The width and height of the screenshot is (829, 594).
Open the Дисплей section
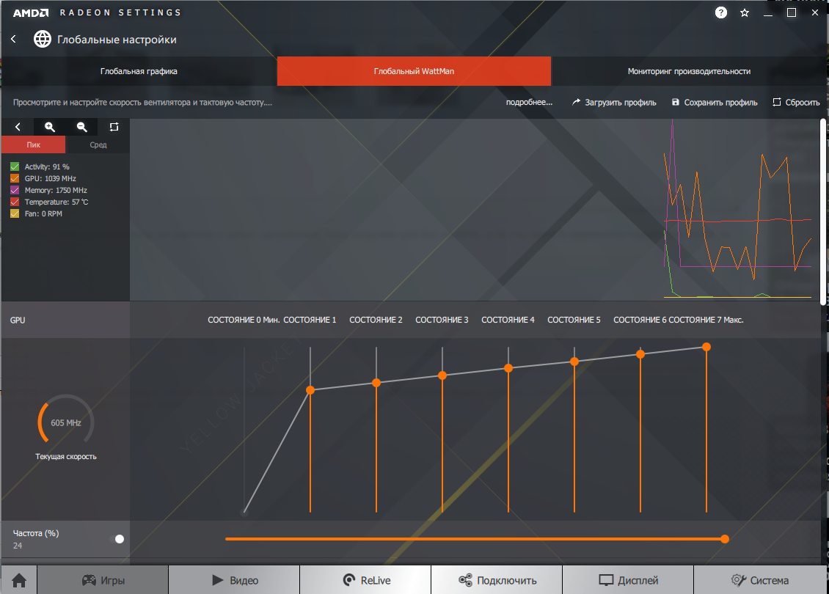click(628, 580)
